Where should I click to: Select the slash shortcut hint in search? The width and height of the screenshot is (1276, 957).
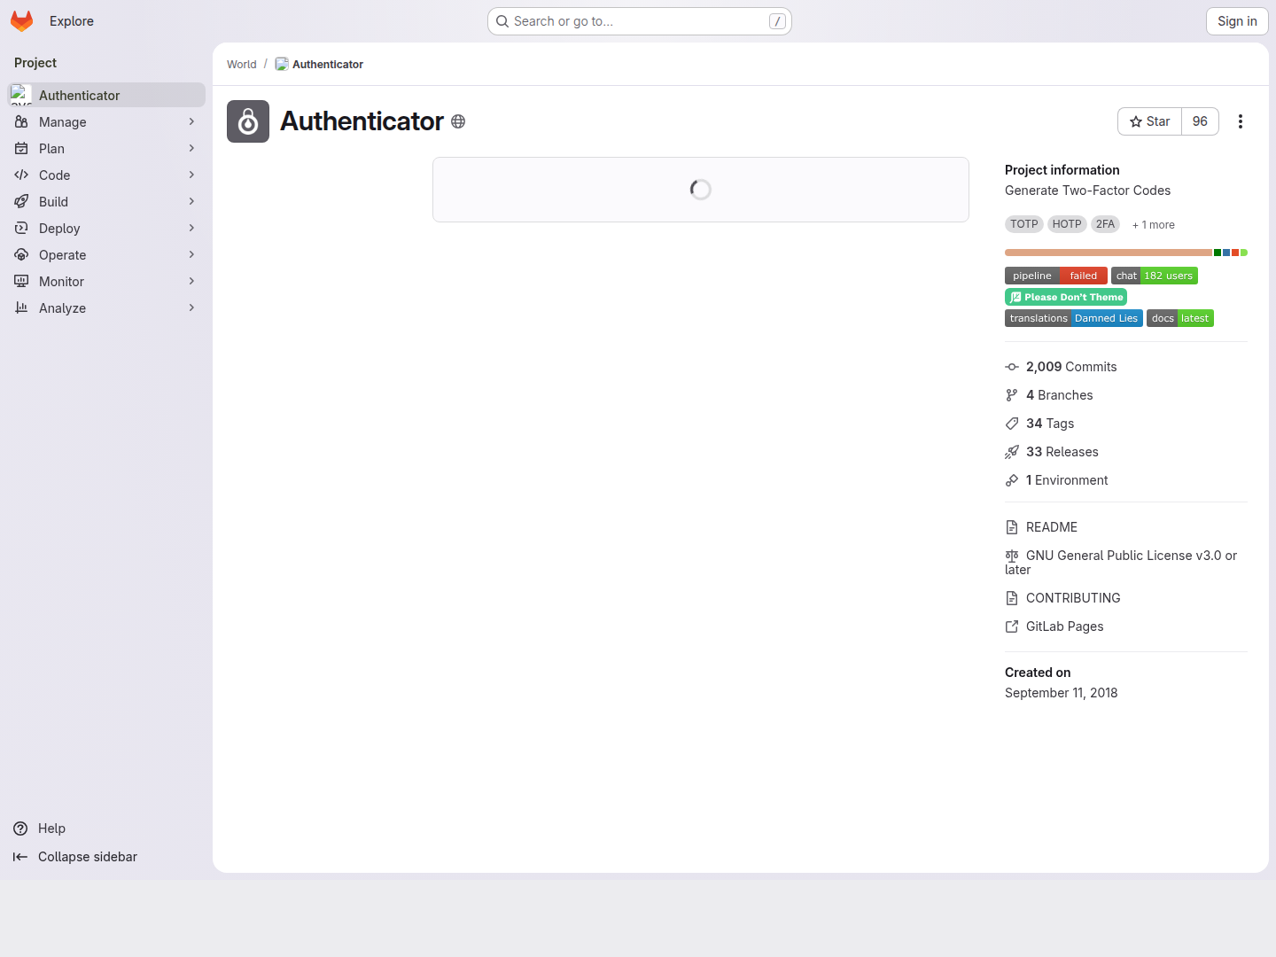click(x=777, y=21)
